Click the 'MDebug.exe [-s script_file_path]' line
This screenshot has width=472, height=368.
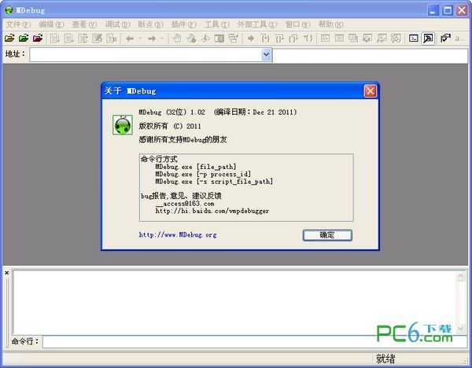tap(214, 182)
